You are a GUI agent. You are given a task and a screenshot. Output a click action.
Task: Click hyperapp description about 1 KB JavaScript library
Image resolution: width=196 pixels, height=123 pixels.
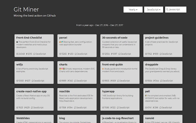[x=118, y=97]
